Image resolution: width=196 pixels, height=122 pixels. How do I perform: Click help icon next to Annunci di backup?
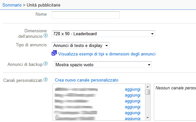click(x=46, y=64)
